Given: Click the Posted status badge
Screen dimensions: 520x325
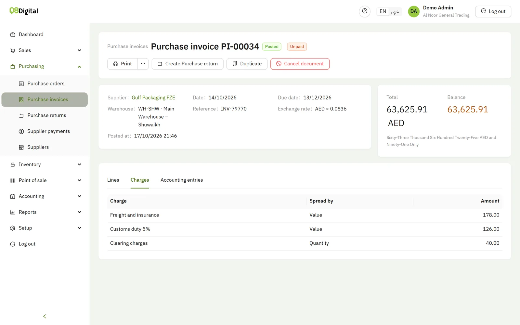Looking at the screenshot, I should click(272, 46).
